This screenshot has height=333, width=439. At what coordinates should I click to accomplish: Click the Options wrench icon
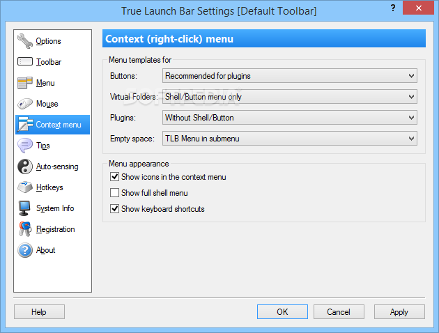tap(25, 41)
